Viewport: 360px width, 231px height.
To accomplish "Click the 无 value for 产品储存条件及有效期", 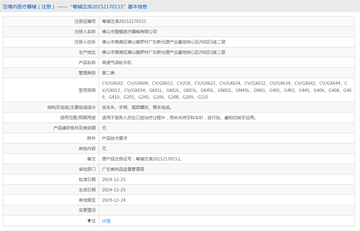I will (104, 128).
